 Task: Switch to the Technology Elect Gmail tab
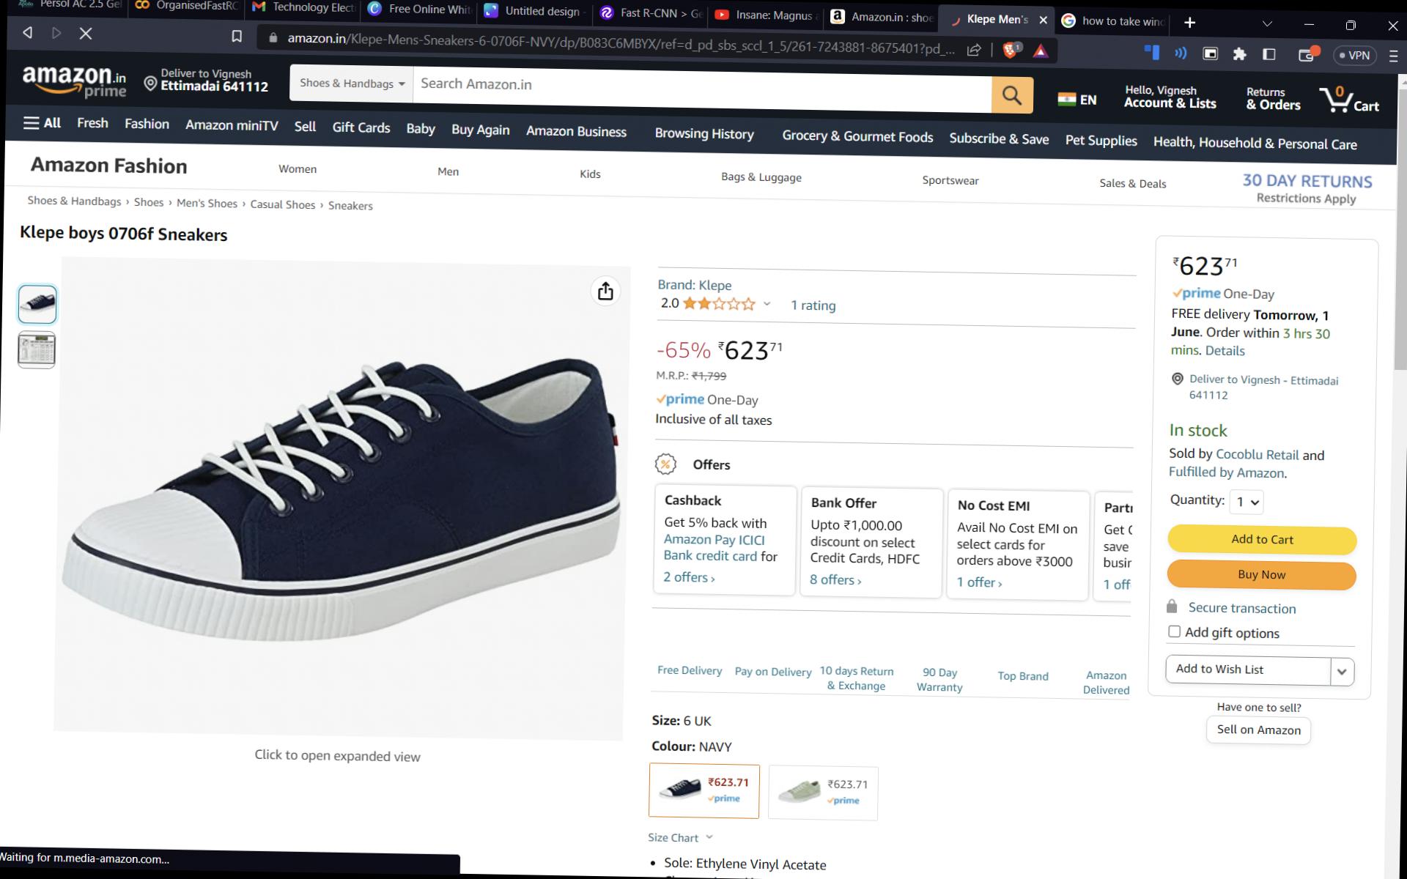(x=303, y=7)
